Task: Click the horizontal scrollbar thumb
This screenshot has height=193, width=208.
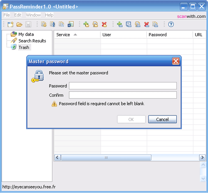Action: coord(106,158)
